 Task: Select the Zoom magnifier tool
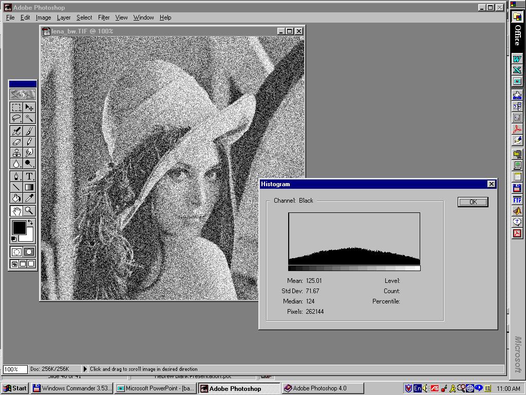(29, 211)
